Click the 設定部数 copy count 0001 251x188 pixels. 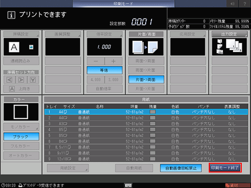pos(142,22)
